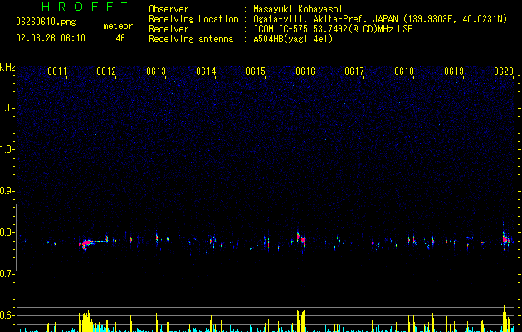The image size is (522, 332).
Task: Click the 1.1 kHz axis label
Action: pyautogui.click(x=7, y=108)
